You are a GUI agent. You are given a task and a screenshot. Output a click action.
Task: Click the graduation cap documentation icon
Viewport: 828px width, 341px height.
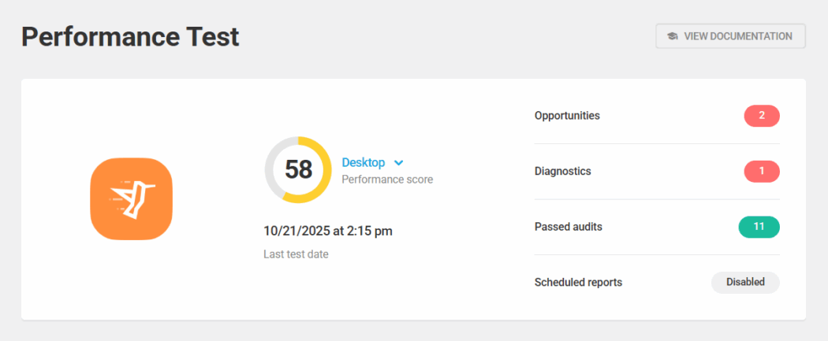click(x=672, y=36)
